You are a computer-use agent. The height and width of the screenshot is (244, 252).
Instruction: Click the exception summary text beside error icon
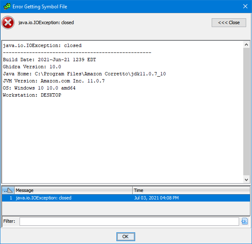tap(46, 22)
